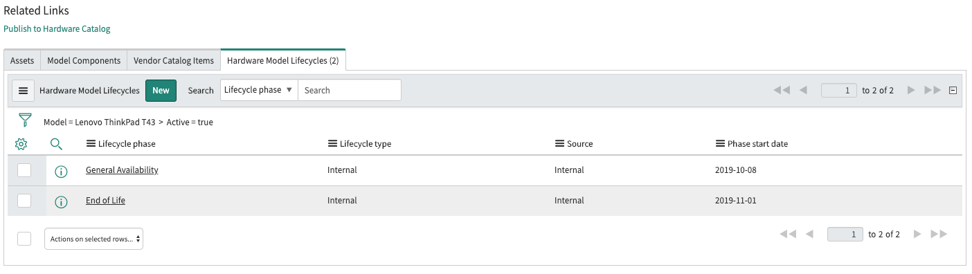Click the filter funnel icon
Viewport: 972px width, 274px height.
25,120
